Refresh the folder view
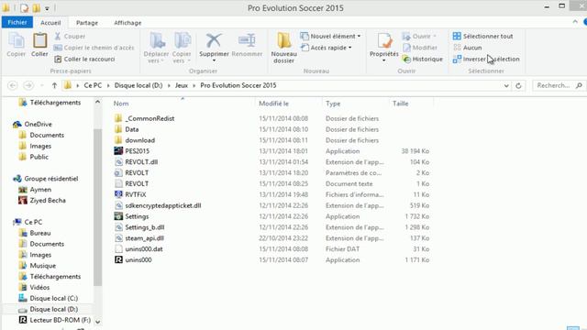Image resolution: width=587 pixels, height=330 pixels. tap(518, 85)
